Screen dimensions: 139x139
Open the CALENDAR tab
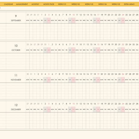tap(8, 4)
